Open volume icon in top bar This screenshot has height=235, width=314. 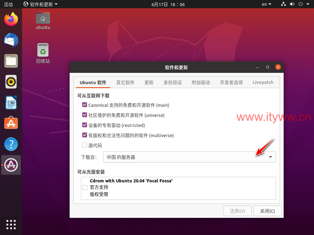292,4
